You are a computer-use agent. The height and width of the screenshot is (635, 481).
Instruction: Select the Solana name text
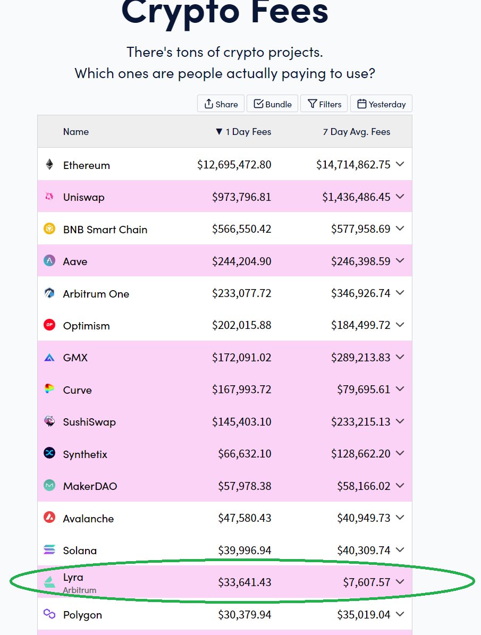point(80,551)
